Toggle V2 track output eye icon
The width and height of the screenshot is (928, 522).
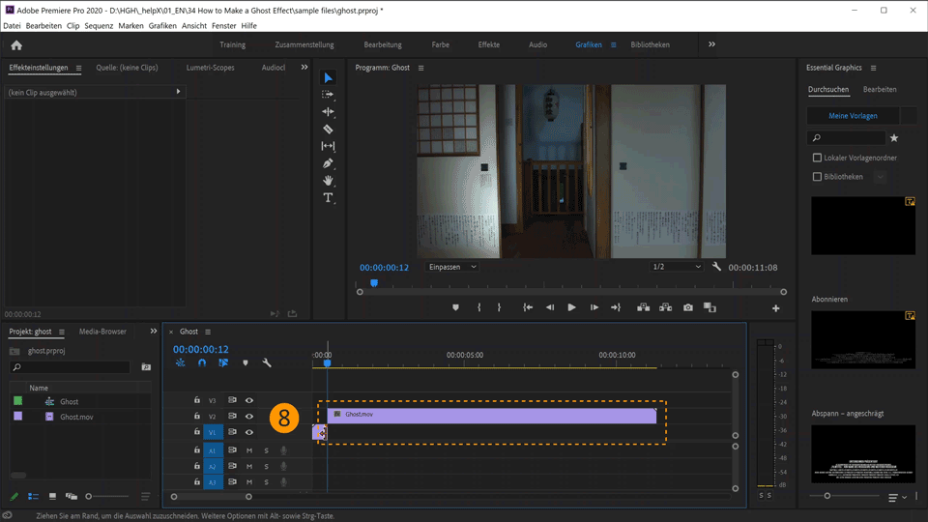click(x=248, y=417)
